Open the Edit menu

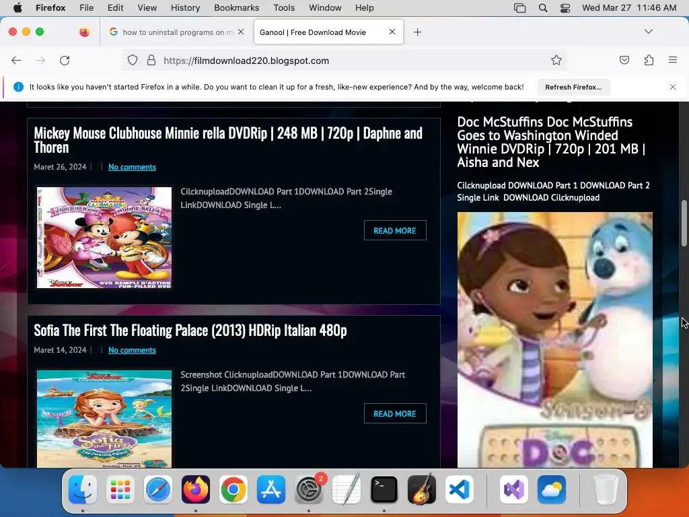tap(115, 7)
